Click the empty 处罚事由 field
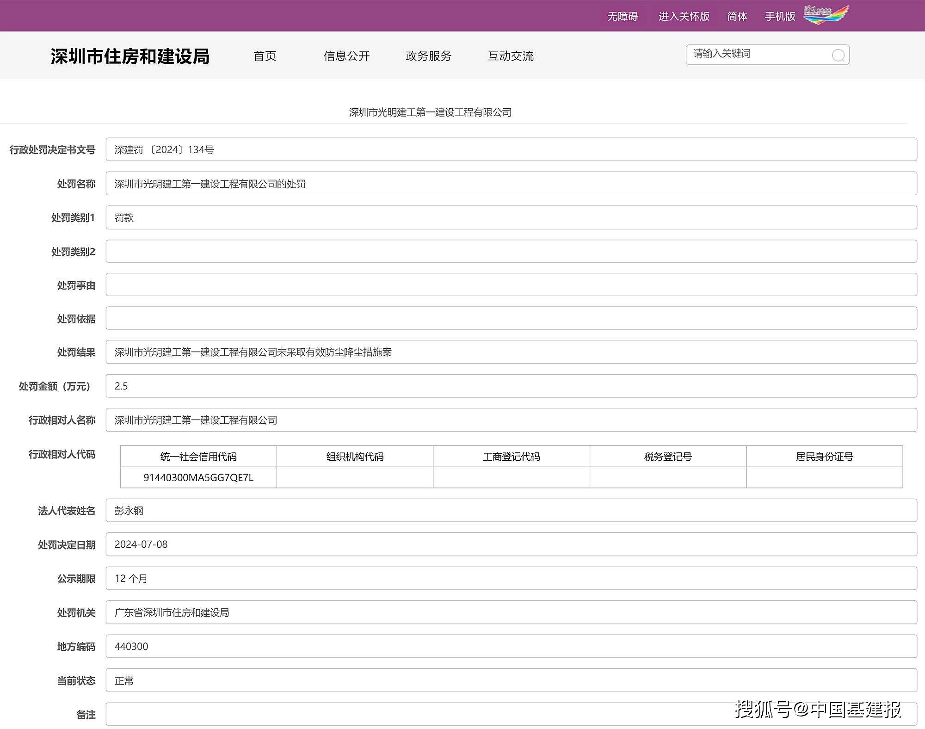 tap(511, 284)
